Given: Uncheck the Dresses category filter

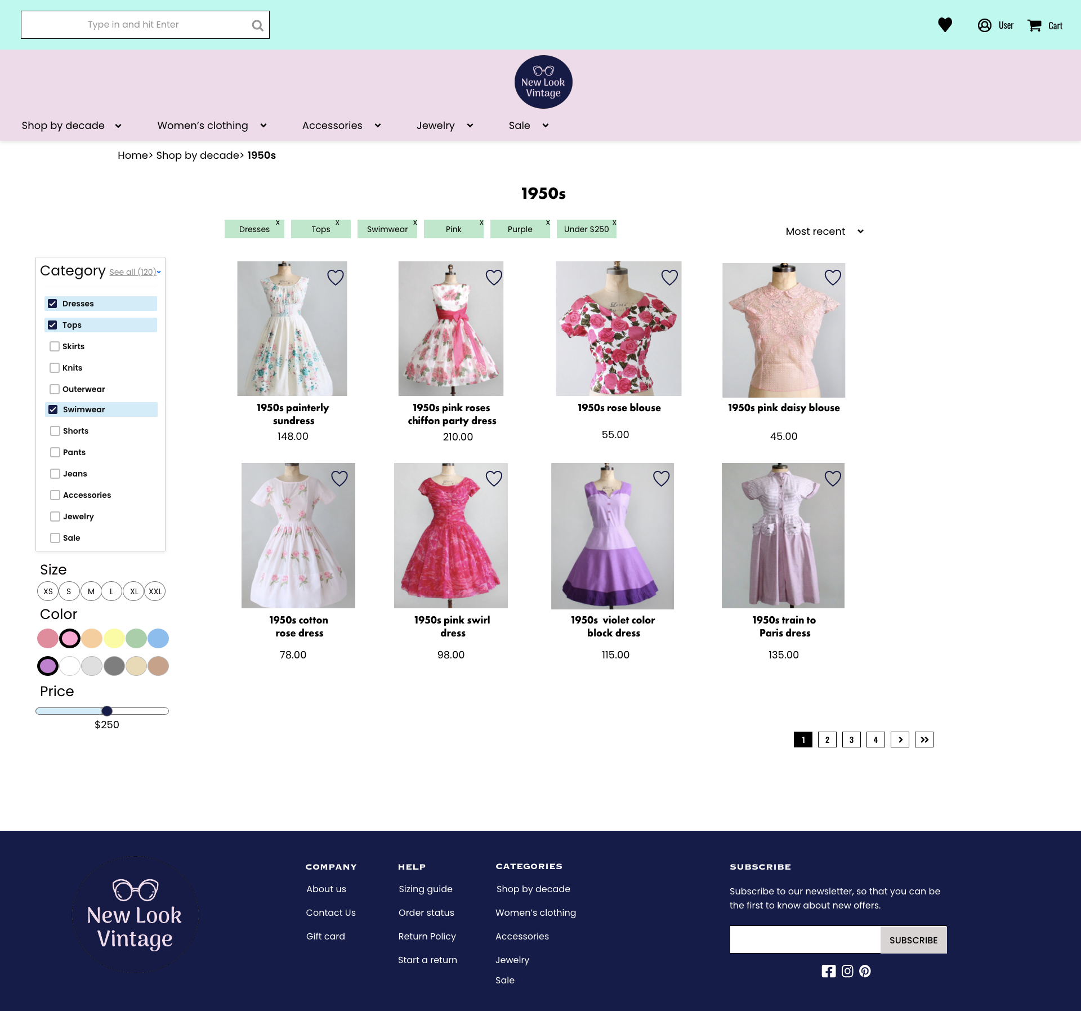Looking at the screenshot, I should (x=52, y=303).
